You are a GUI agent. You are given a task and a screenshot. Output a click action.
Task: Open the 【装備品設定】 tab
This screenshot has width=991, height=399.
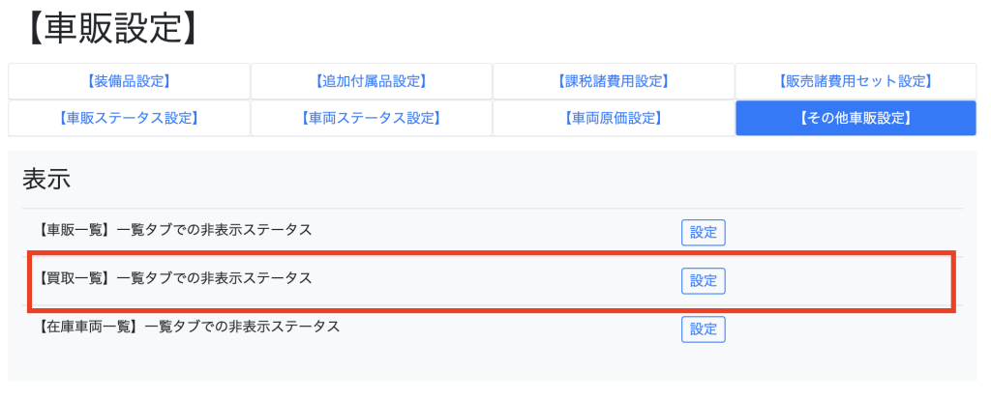(x=129, y=81)
